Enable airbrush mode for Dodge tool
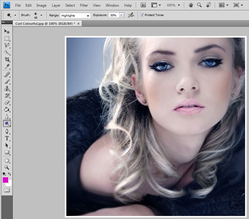Image resolution: width=249 pixels, height=219 pixels. (131, 15)
